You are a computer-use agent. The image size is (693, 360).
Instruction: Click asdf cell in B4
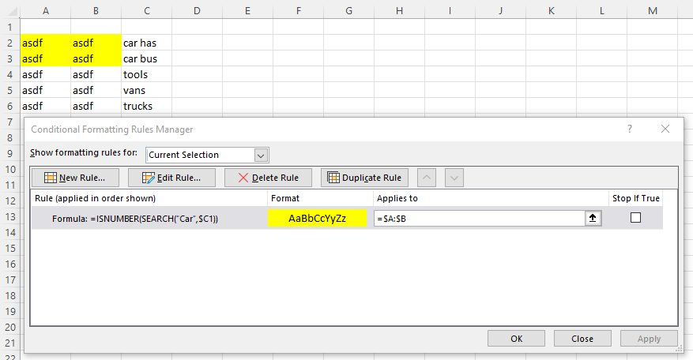(96, 74)
